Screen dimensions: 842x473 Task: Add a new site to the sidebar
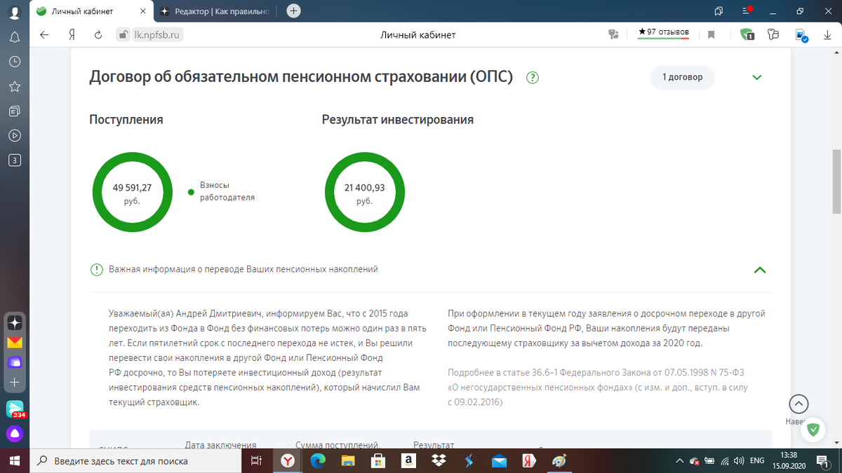coord(15,383)
